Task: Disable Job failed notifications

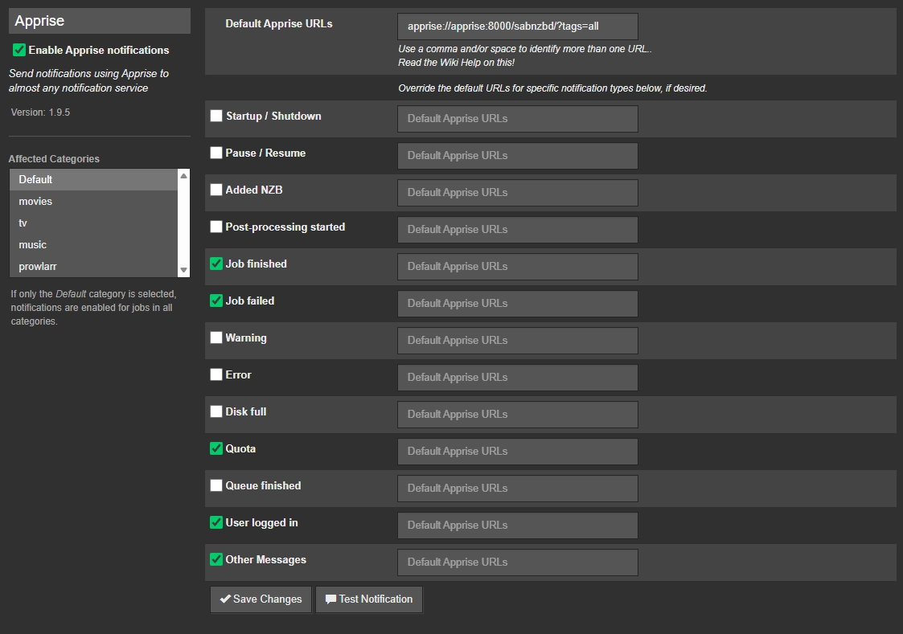Action: pyautogui.click(x=215, y=301)
